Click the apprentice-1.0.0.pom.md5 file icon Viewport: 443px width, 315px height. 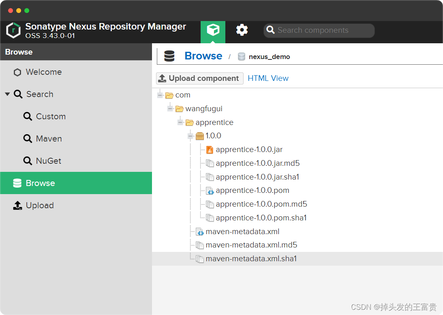click(x=210, y=204)
